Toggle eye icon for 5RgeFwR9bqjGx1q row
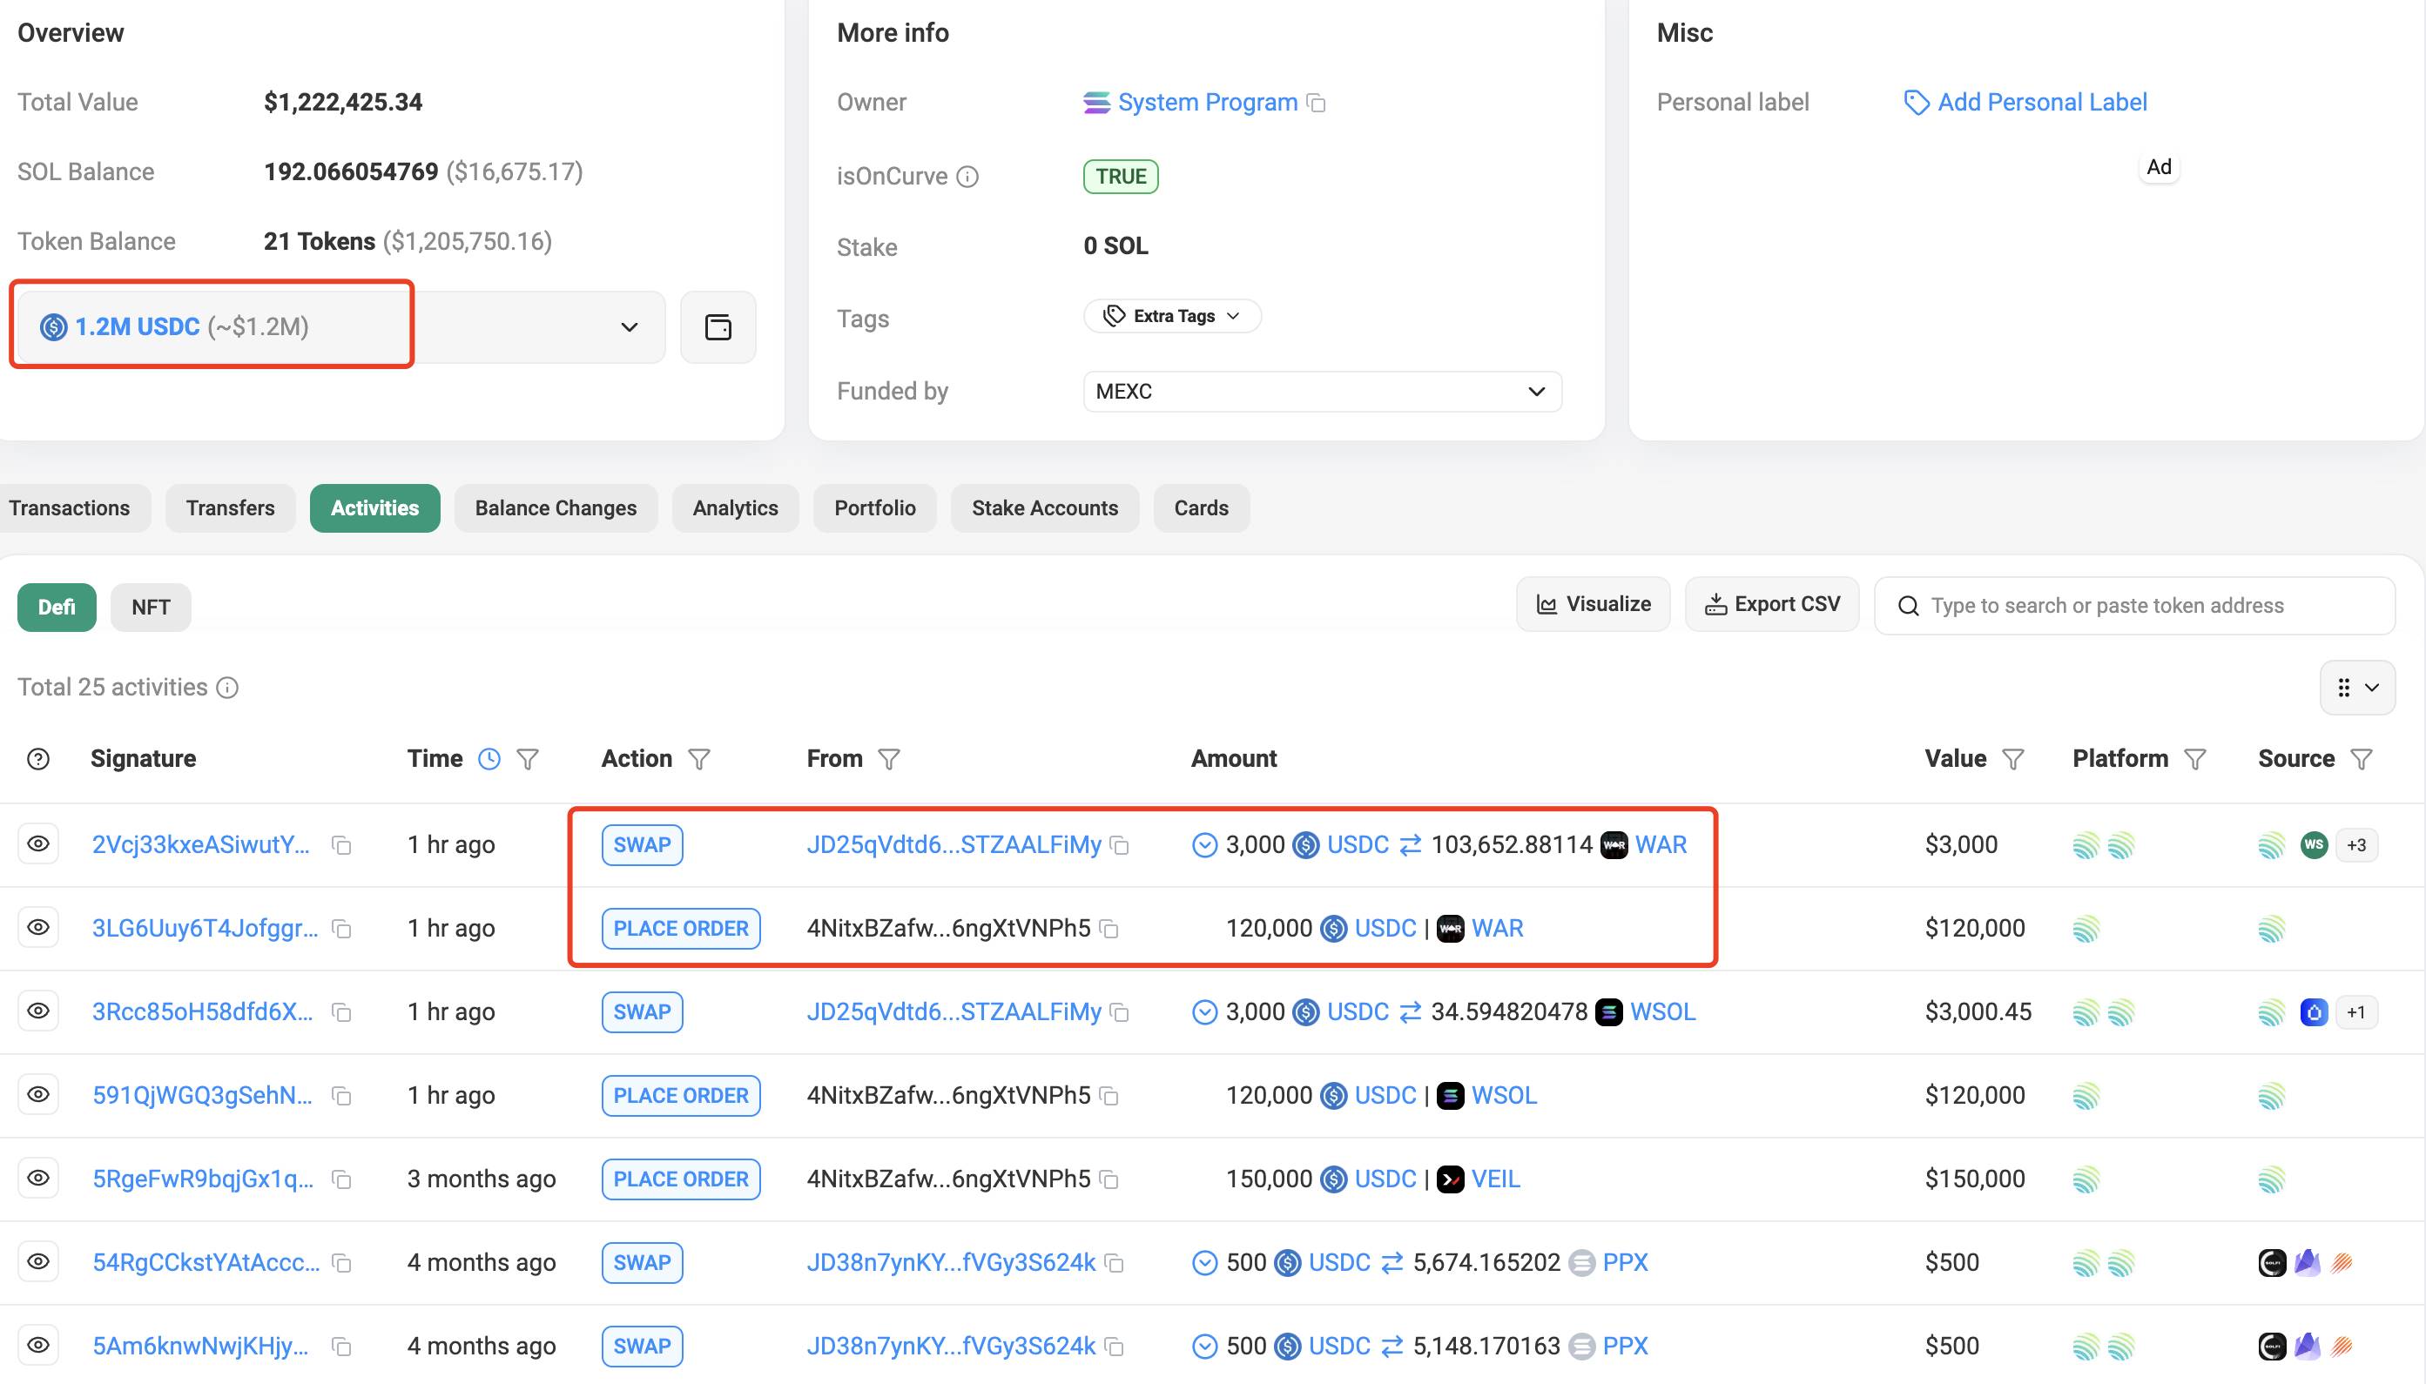 tap(38, 1179)
